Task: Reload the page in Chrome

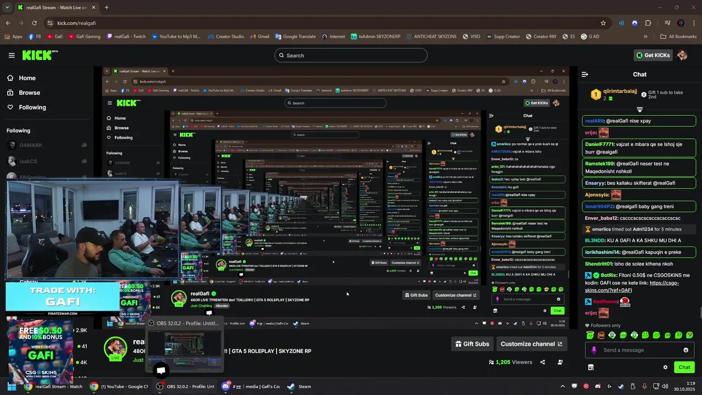Action: (x=34, y=23)
